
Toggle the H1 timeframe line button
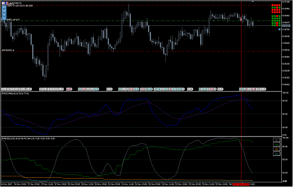click(277, 140)
